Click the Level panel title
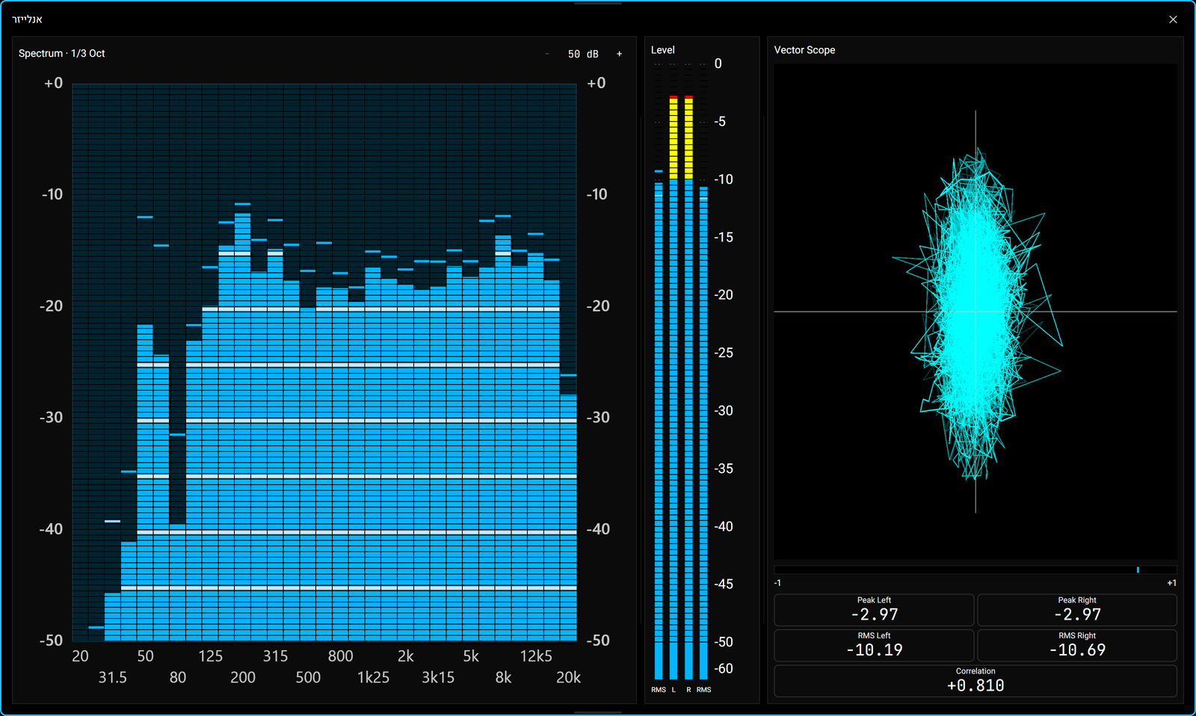 pos(662,50)
